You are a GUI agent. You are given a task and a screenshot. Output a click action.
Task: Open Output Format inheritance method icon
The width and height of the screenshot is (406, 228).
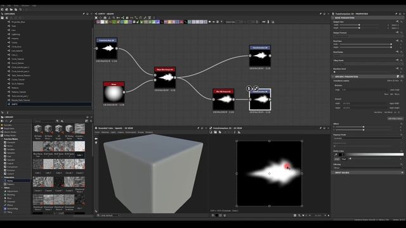coord(397,32)
